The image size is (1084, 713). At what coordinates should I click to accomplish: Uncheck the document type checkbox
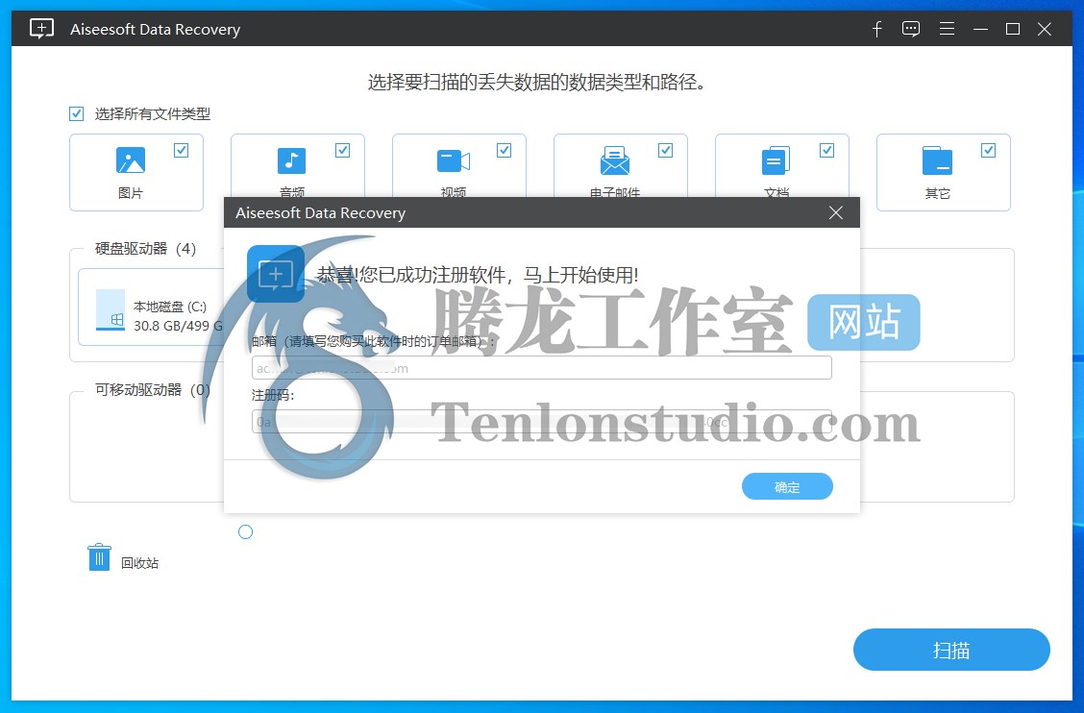(826, 150)
